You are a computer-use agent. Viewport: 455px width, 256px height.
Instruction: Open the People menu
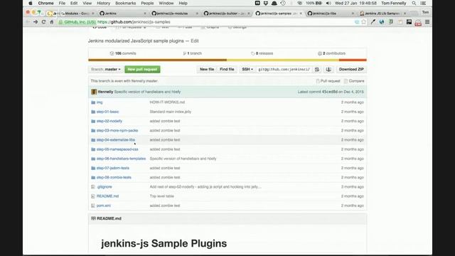pos(147,3)
